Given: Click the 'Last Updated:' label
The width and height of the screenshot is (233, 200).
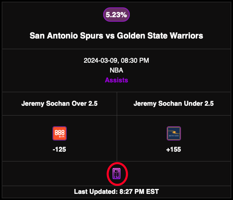Looking at the screenshot, I should (96, 191).
